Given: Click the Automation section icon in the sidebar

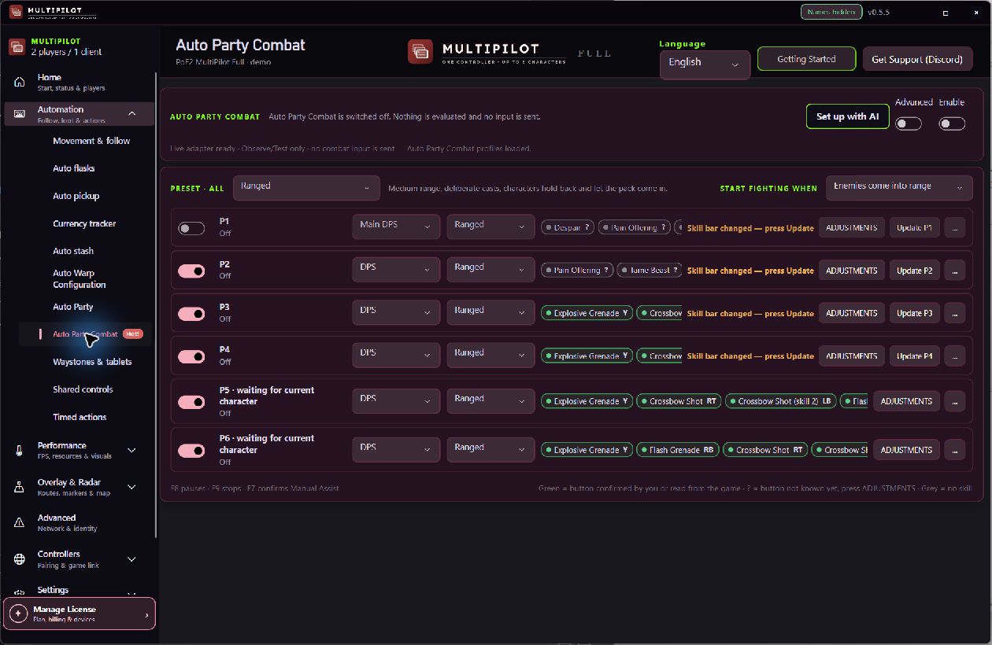Looking at the screenshot, I should click(x=20, y=114).
